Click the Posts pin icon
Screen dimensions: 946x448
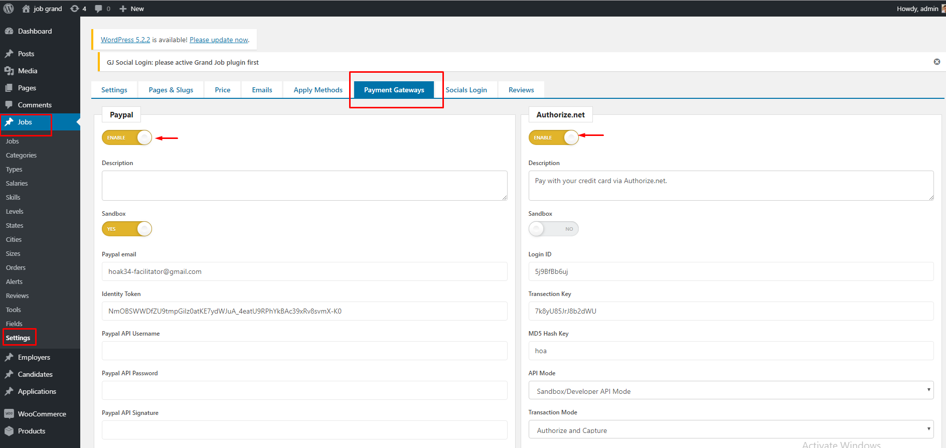click(x=9, y=54)
